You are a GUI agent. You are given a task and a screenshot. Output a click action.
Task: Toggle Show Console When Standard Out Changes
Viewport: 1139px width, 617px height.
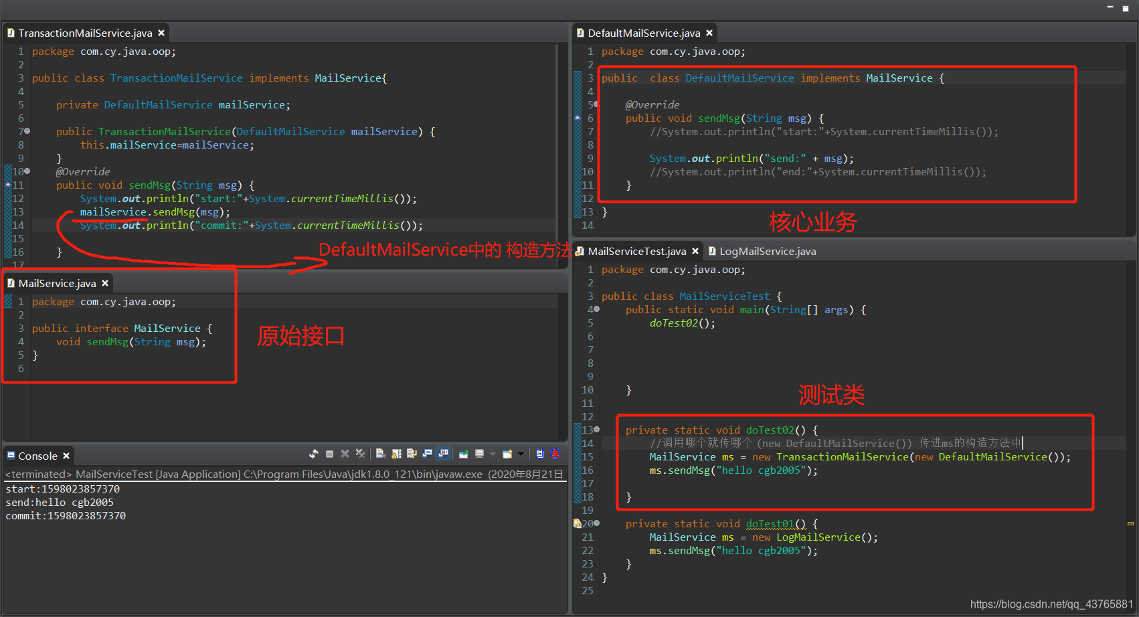pyautogui.click(x=427, y=454)
